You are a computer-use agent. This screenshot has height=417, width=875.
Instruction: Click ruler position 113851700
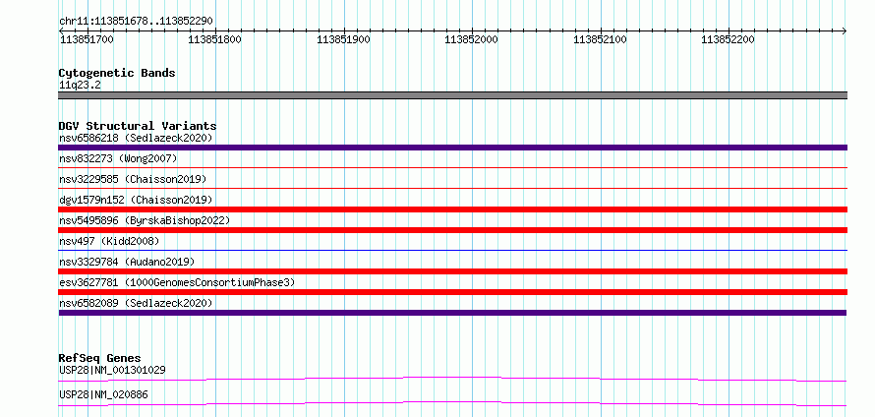(87, 39)
